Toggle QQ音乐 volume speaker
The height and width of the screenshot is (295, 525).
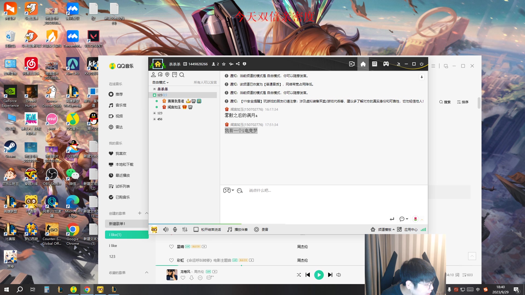339,275
